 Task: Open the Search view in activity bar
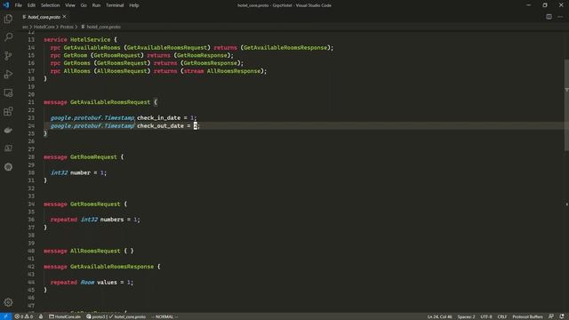(8, 37)
